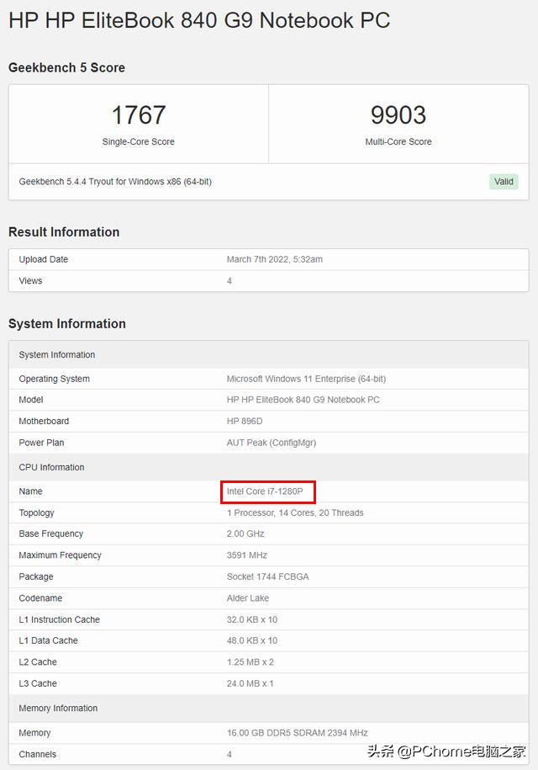The height and width of the screenshot is (770, 538).
Task: Click the Memory Information subheader row
Action: (58, 708)
